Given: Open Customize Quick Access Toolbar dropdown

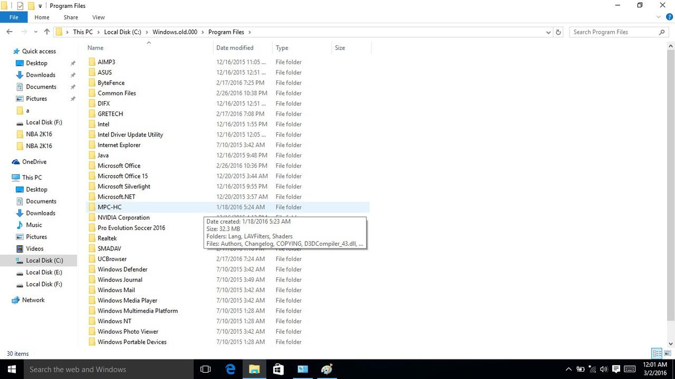Looking at the screenshot, I should 40,6.
